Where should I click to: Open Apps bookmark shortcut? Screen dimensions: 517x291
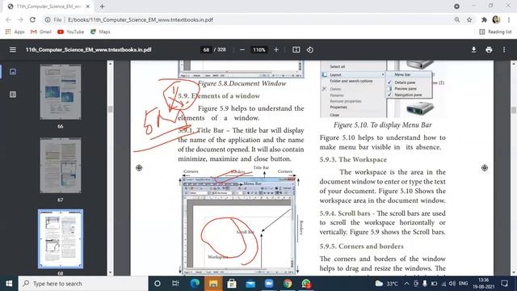point(15,32)
